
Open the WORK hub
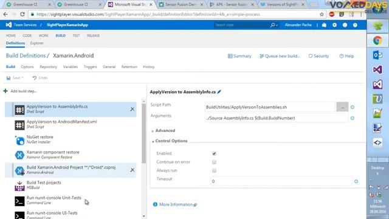pos(43,35)
